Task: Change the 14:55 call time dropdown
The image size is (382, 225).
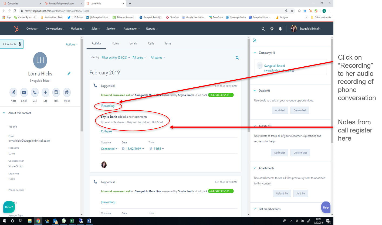Action: (157, 149)
